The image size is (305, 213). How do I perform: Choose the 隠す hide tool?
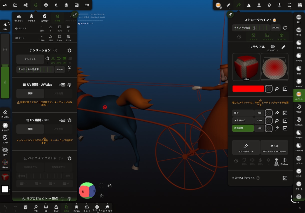coord(5,151)
